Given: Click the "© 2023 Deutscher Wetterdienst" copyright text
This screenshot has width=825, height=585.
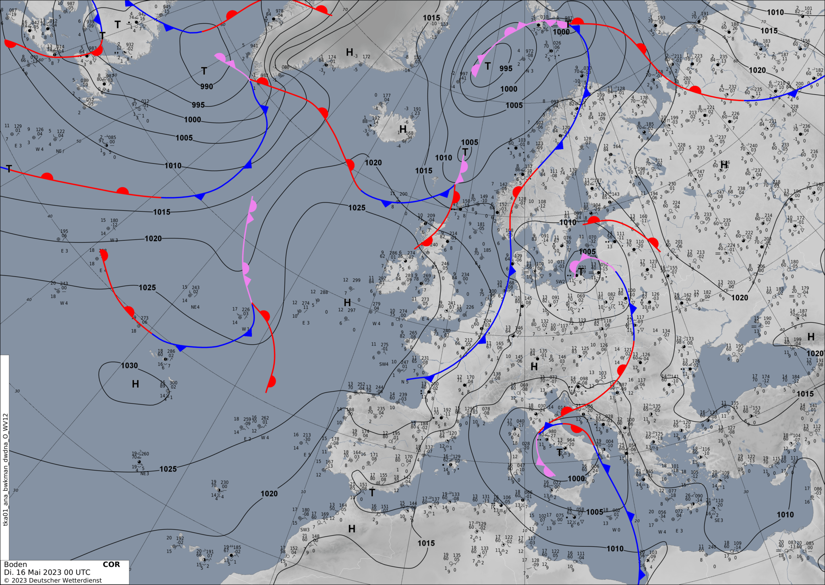Looking at the screenshot, I should click(x=53, y=580).
